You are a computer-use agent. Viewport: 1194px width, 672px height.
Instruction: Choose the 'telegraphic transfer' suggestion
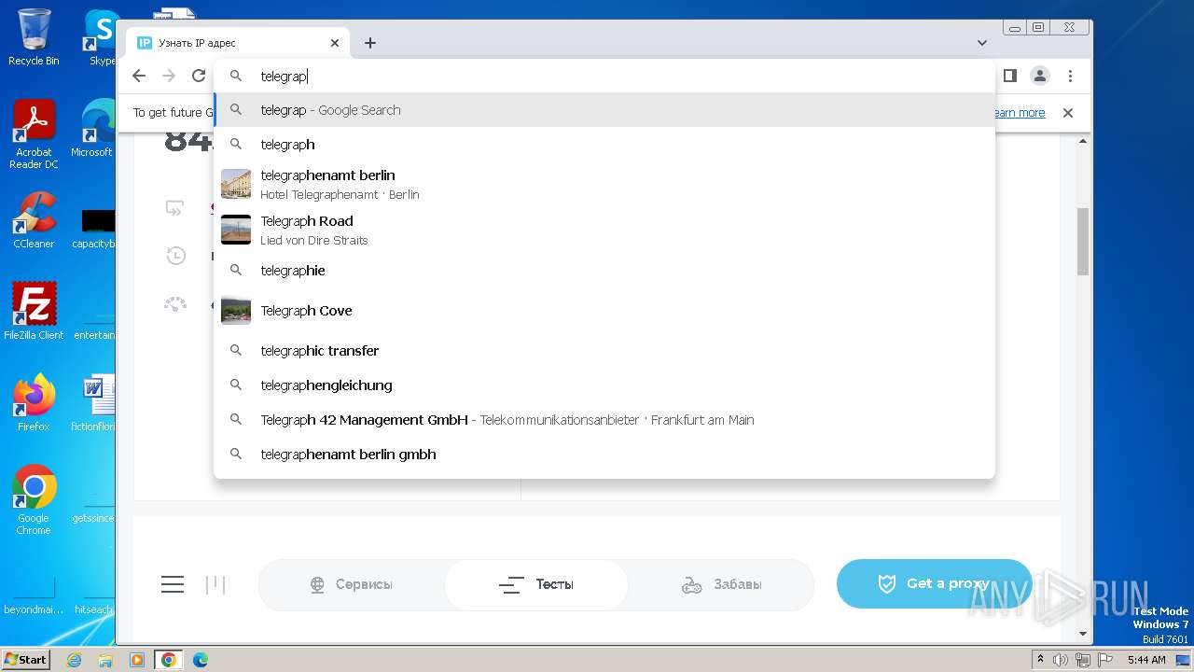(604, 351)
